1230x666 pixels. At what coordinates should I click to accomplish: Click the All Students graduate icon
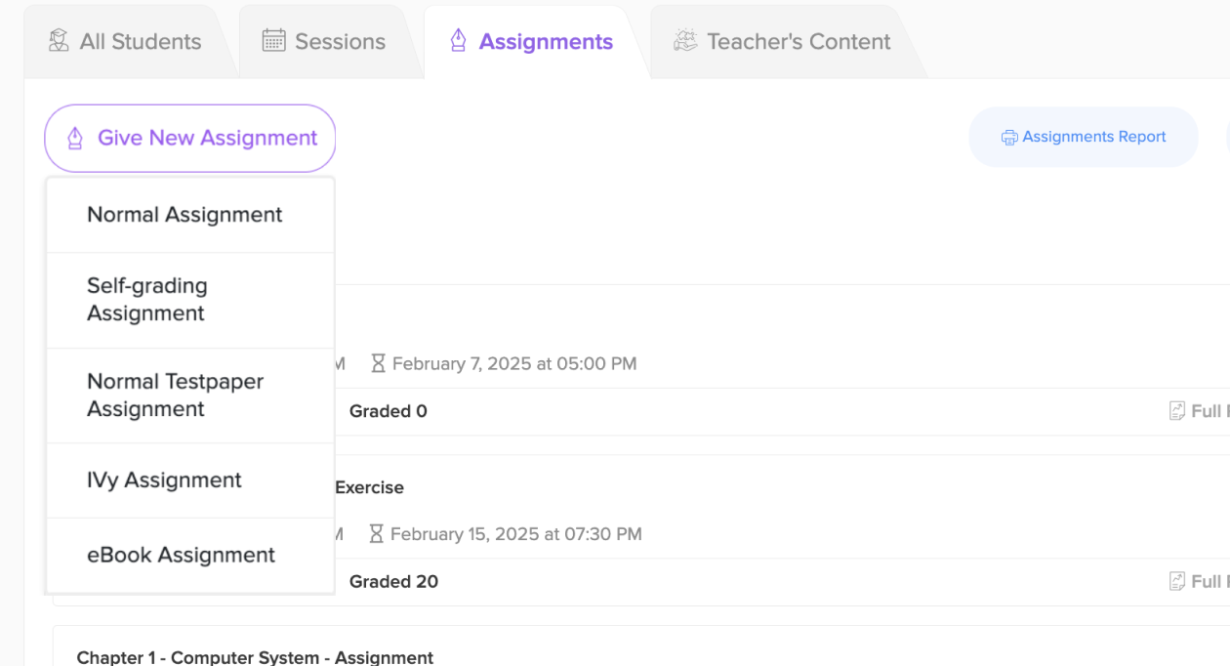click(59, 41)
